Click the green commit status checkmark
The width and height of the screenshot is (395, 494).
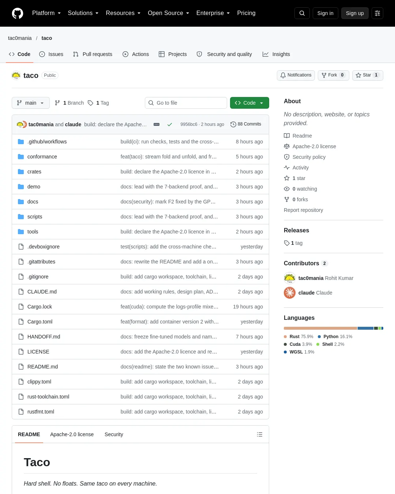click(x=170, y=124)
